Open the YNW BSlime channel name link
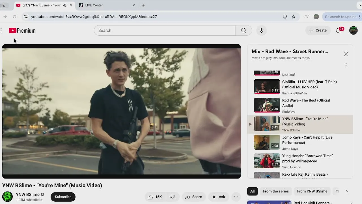Viewport: 362px width, 204px height. tap(28, 194)
